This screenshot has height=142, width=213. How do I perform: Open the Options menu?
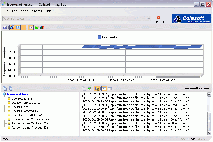pos(37,11)
